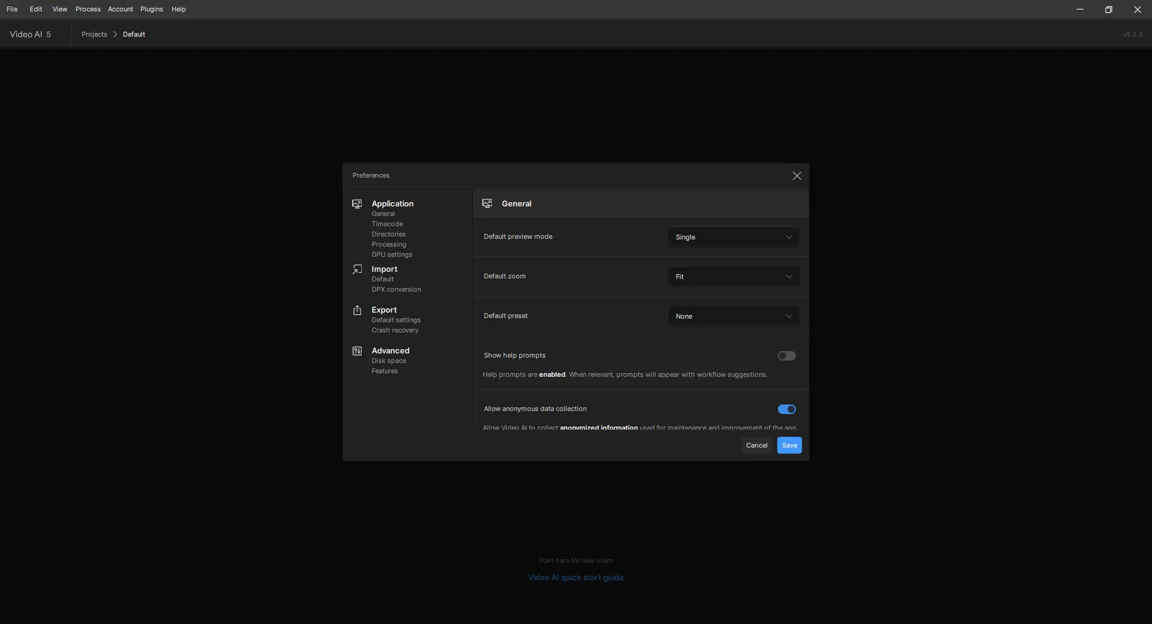1152x624 pixels.
Task: Open the Video AI quick start guide link
Action: pos(575,578)
